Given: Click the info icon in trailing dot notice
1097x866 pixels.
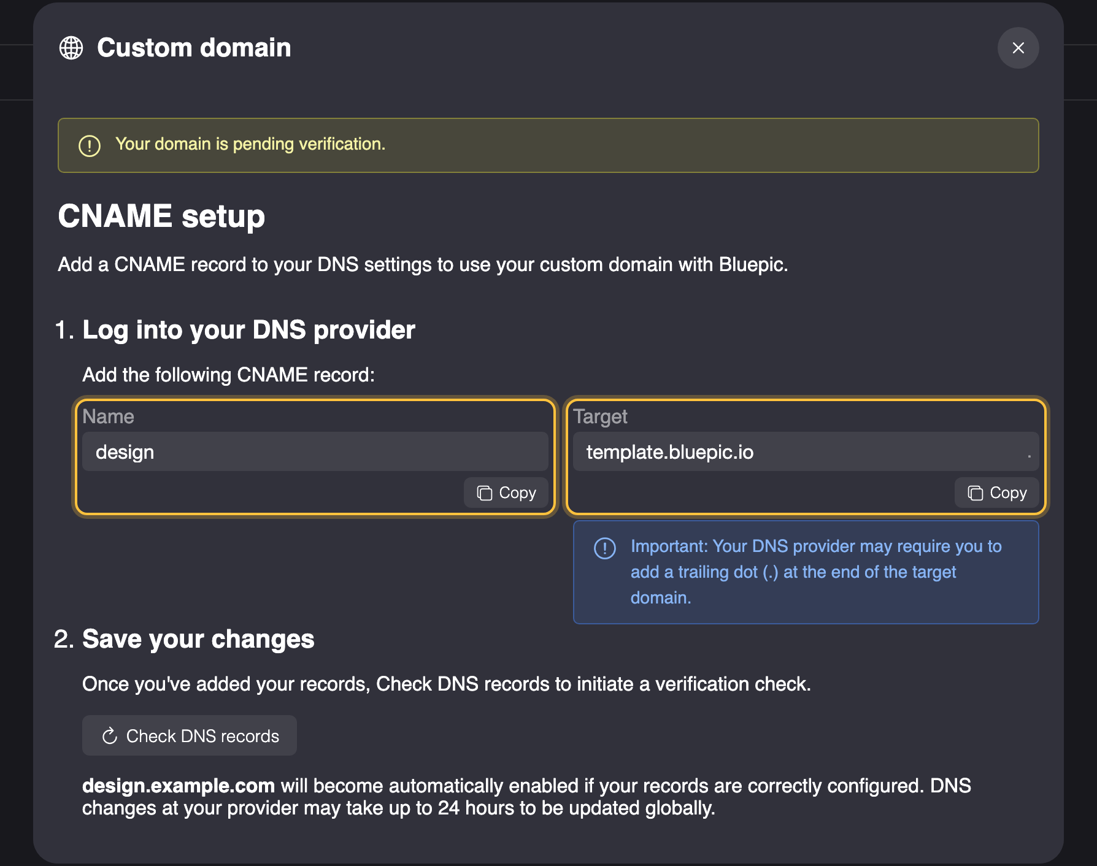Looking at the screenshot, I should (x=605, y=548).
